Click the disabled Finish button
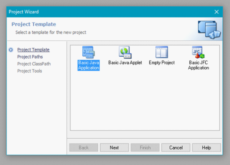This screenshot has width=230, height=165. 145,148
